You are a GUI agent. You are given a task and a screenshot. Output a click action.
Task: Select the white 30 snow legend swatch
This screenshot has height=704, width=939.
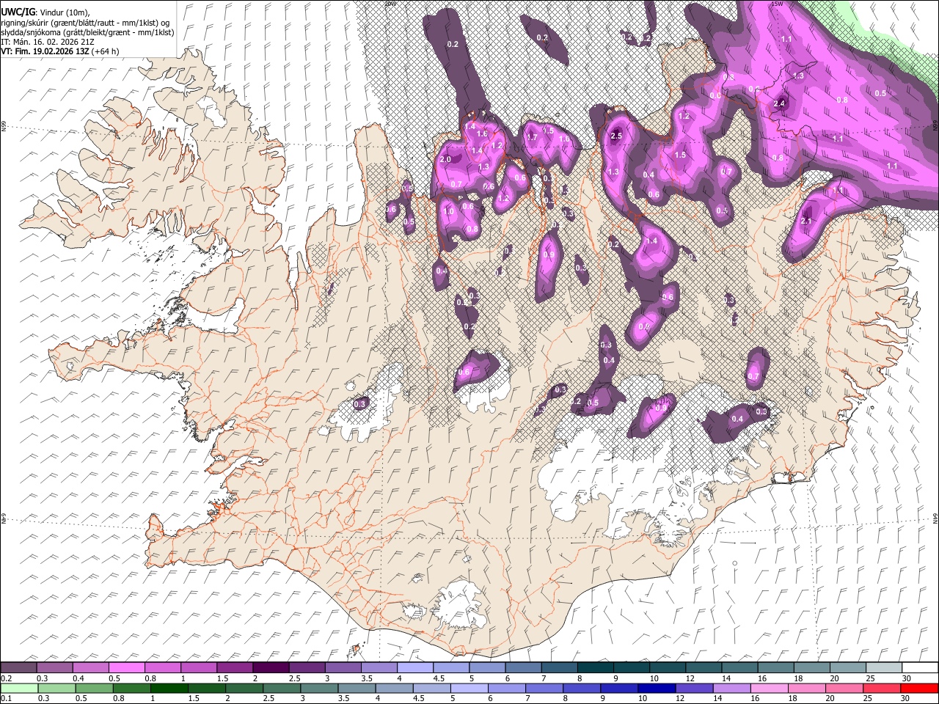[x=920, y=668]
